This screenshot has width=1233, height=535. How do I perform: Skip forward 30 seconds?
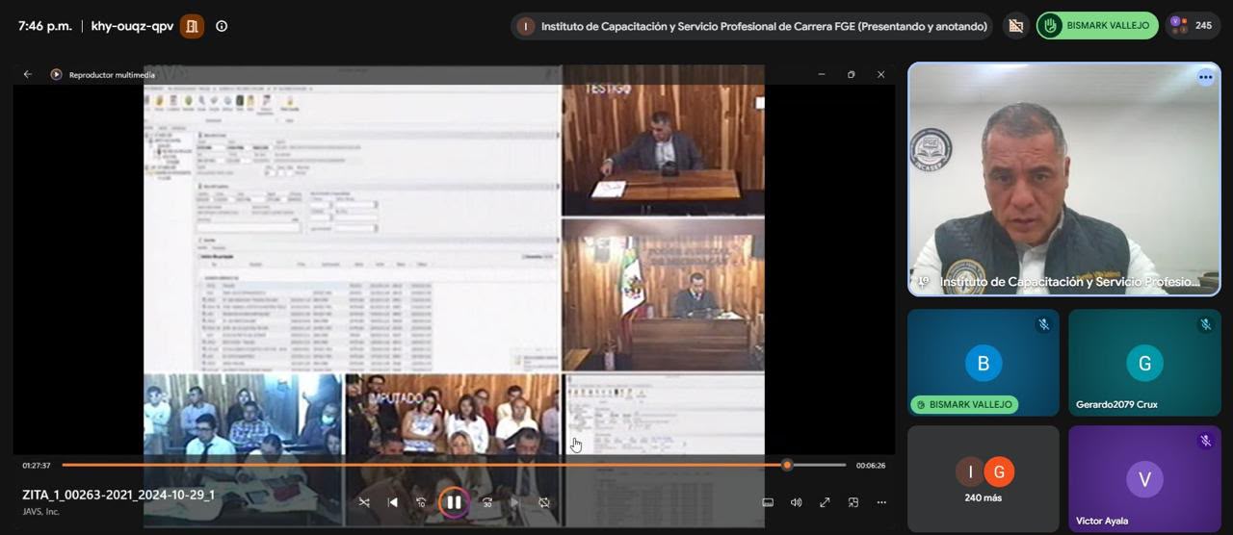(487, 502)
